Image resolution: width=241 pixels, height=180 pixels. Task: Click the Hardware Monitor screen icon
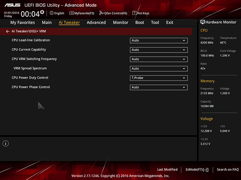tap(202, 22)
